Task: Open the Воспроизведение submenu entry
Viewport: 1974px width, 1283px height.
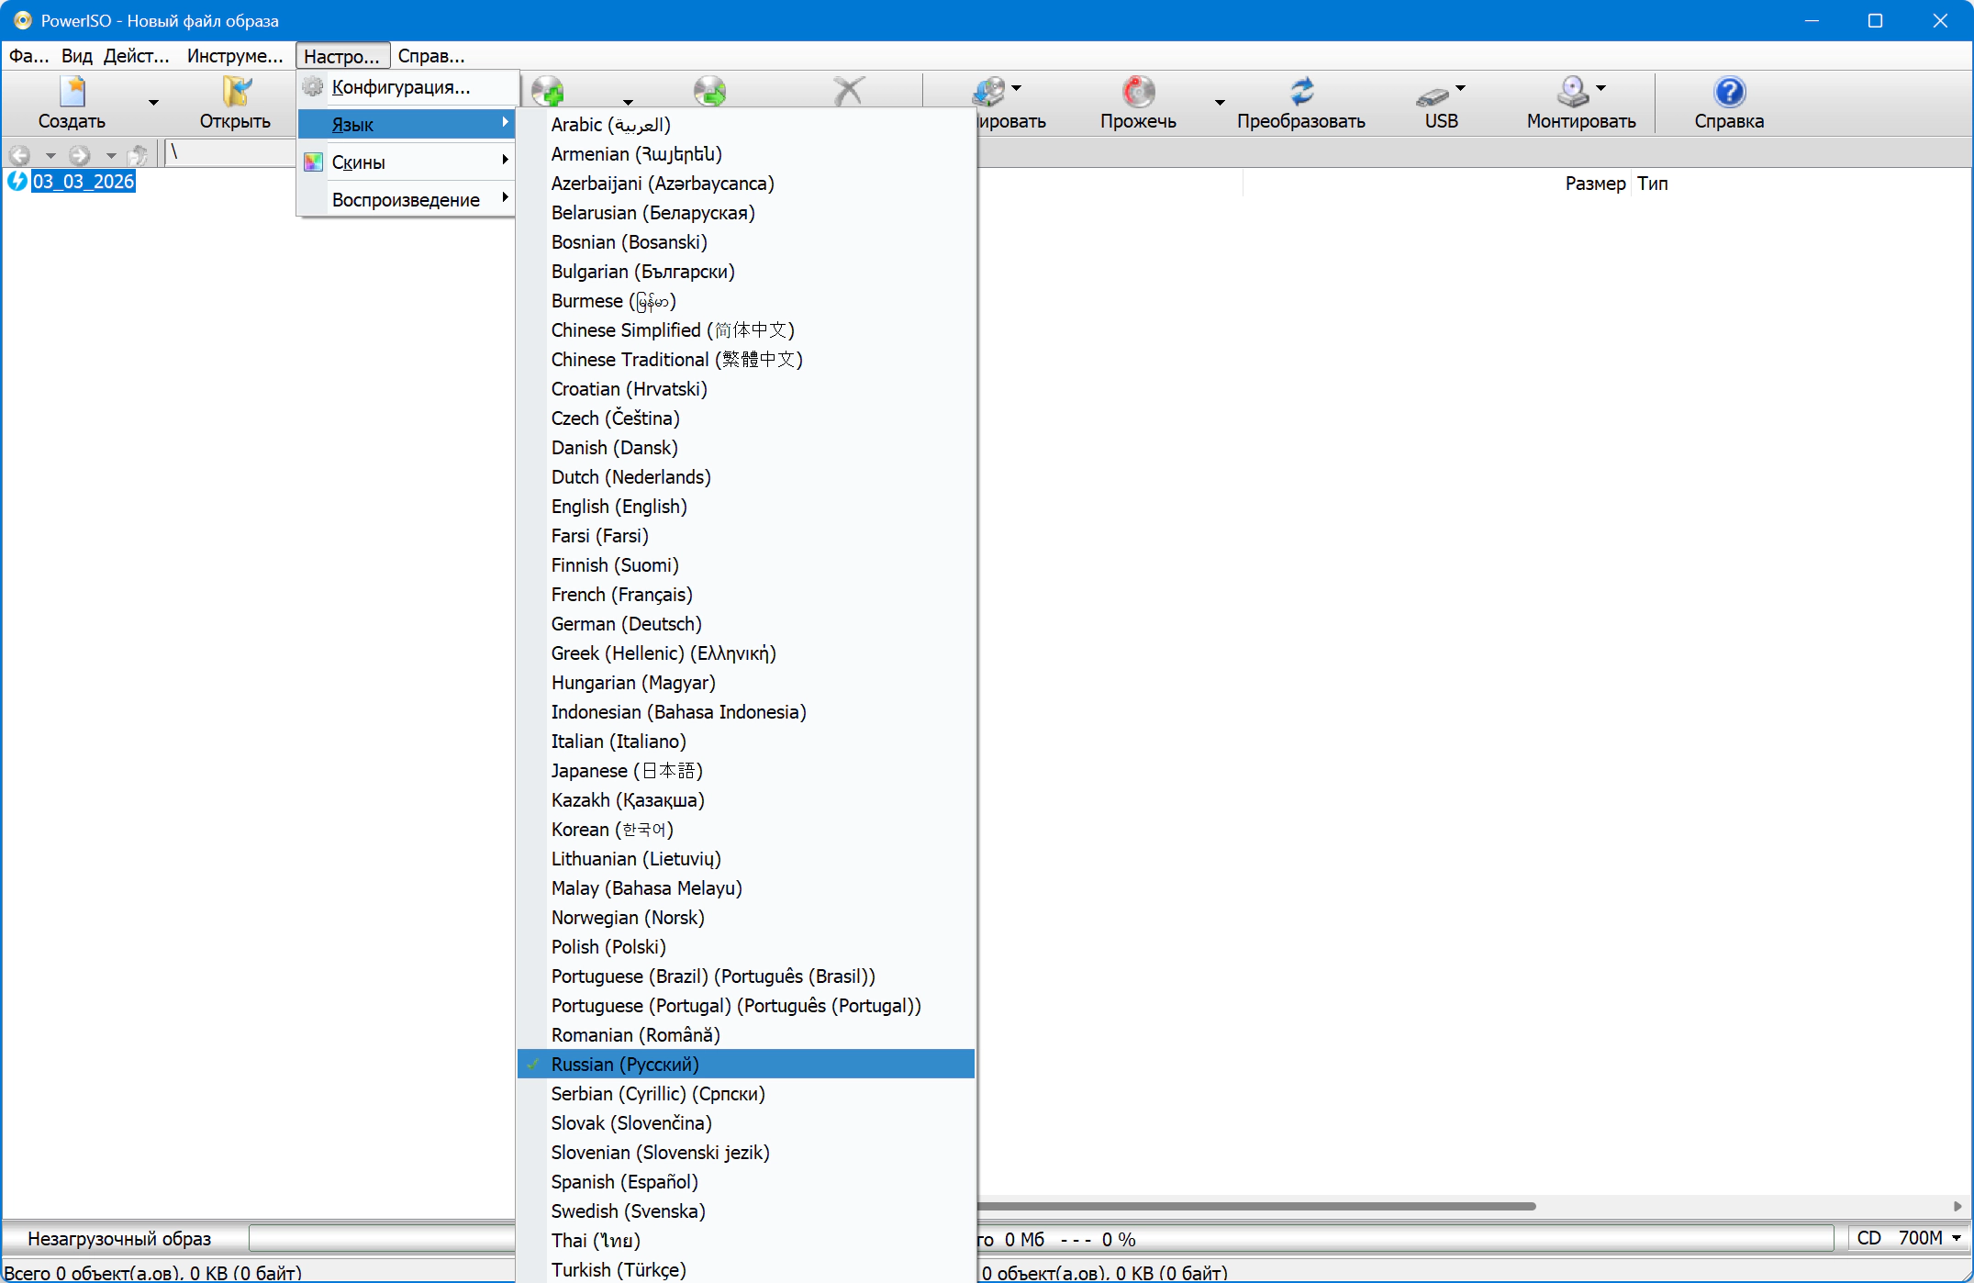Action: 407,200
